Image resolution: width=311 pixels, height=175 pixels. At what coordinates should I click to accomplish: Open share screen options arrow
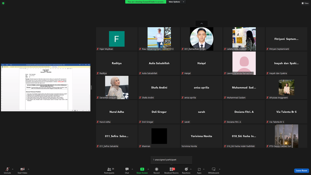[x=148, y=169]
